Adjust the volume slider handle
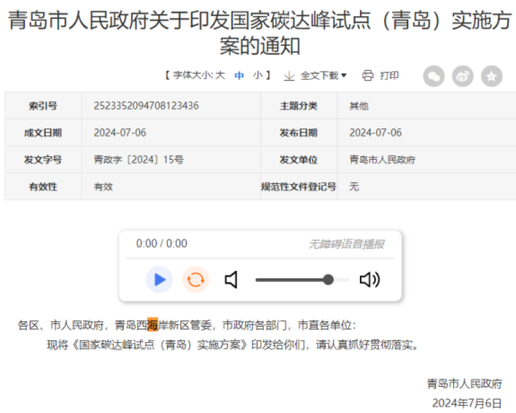 pos(328,279)
